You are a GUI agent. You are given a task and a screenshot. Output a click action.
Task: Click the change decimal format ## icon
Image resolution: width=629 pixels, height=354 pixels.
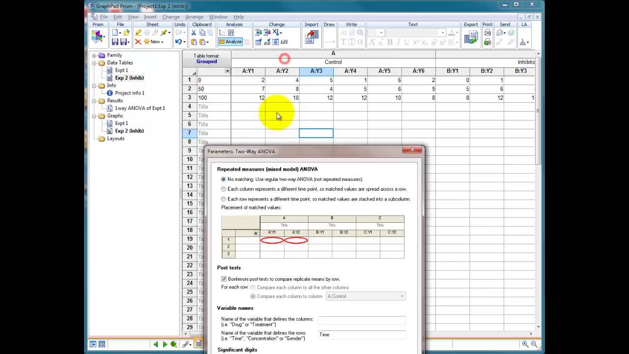click(x=267, y=42)
